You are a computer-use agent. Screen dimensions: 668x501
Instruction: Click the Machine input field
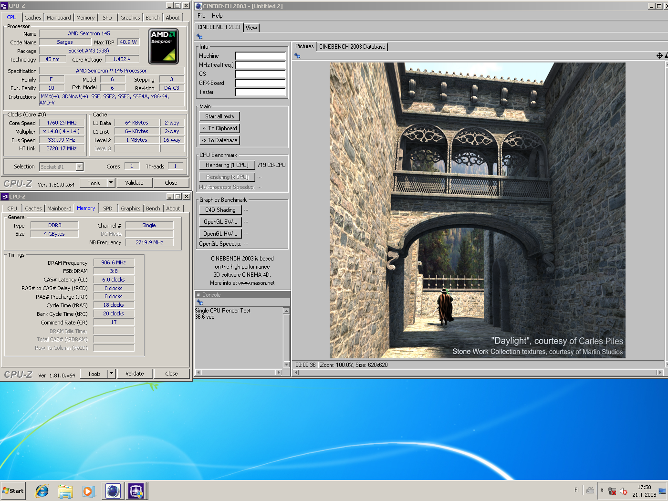[261, 56]
